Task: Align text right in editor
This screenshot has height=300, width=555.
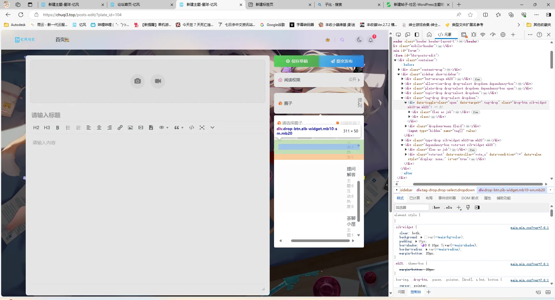Action: click(110, 127)
